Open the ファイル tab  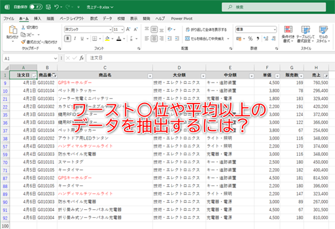pyautogui.click(x=9, y=19)
